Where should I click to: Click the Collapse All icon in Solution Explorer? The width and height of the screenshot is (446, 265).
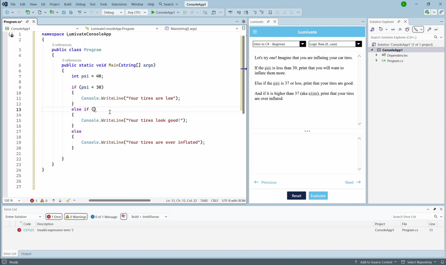[x=400, y=29]
